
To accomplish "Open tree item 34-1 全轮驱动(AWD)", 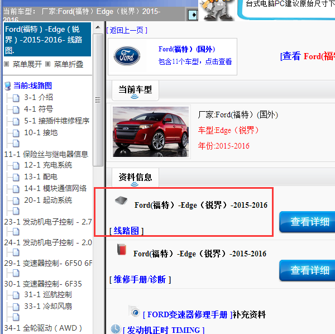I will point(43,328).
